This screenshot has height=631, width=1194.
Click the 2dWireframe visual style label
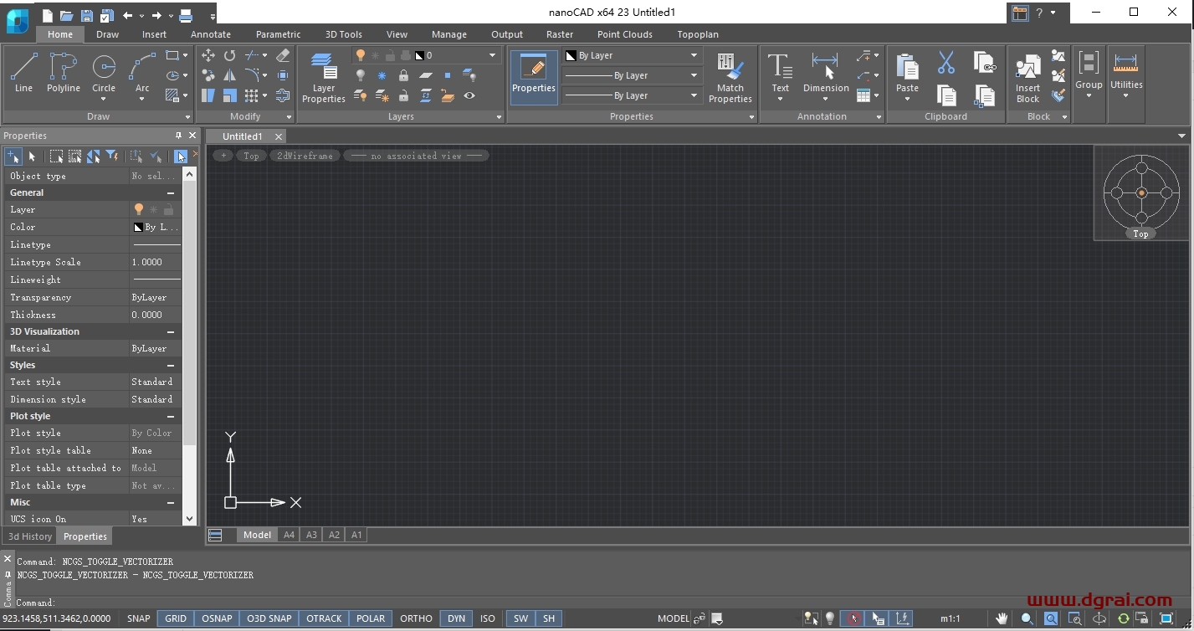(305, 156)
